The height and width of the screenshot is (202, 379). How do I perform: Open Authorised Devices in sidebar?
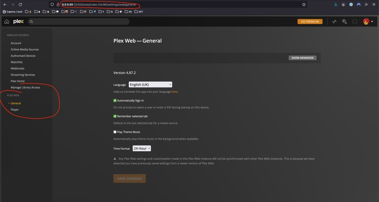(23, 56)
